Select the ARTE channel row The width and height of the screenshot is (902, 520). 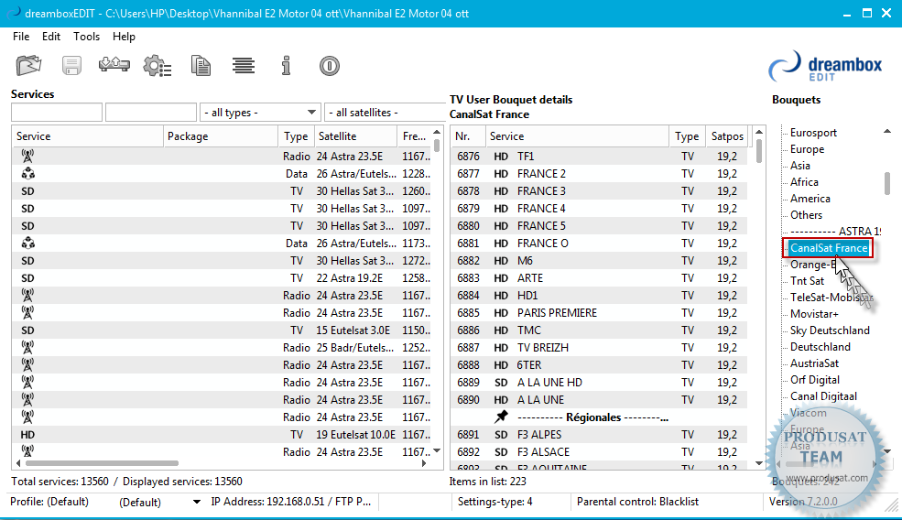[599, 278]
